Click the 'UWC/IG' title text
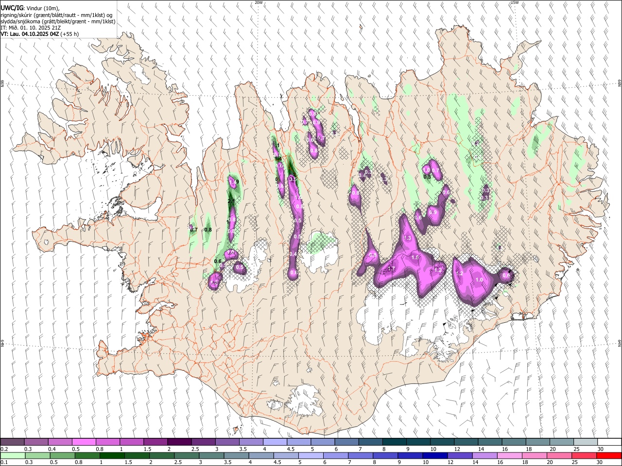 [11, 8]
